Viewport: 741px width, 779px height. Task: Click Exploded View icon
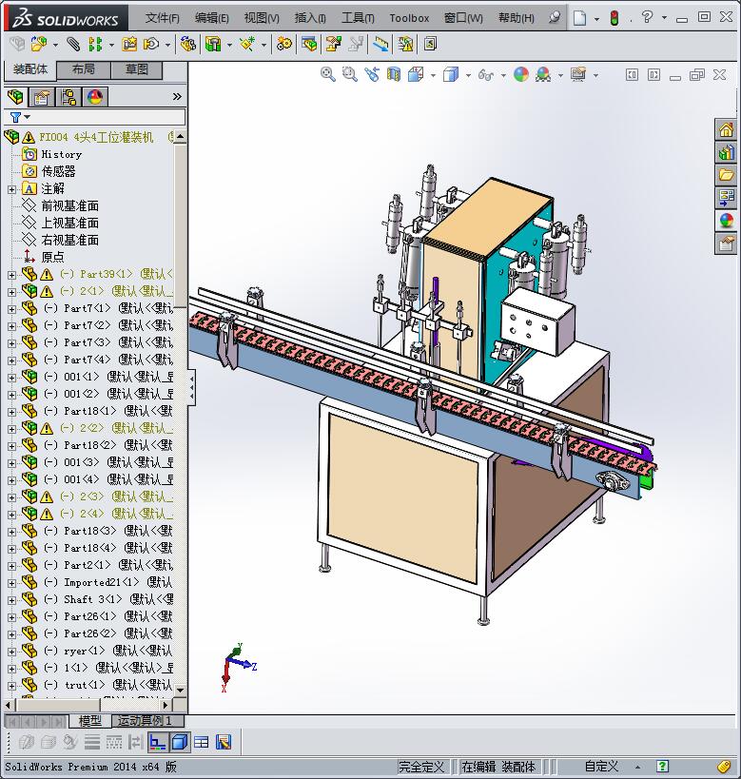pos(334,44)
